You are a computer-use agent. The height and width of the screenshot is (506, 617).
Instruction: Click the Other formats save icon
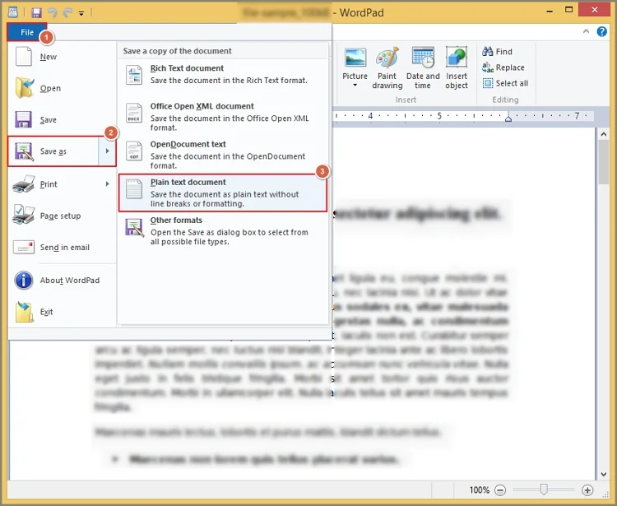[x=134, y=227]
